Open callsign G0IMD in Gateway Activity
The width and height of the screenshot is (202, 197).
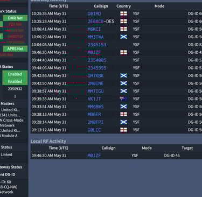(x=94, y=13)
